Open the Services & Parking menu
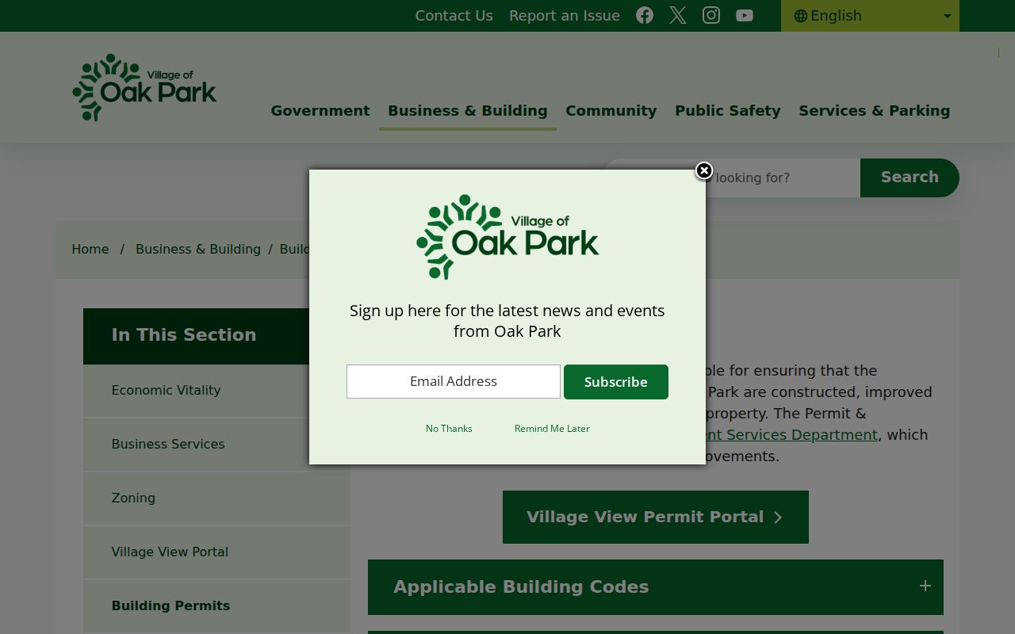The image size is (1015, 634). (875, 111)
